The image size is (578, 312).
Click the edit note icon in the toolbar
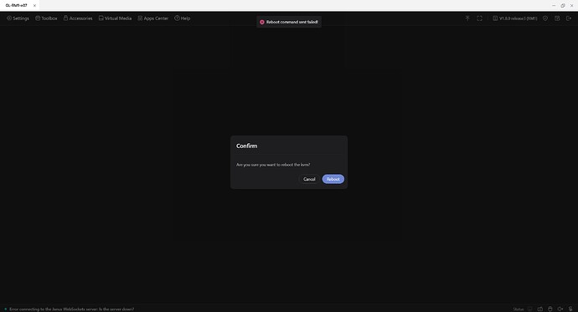coord(557,18)
